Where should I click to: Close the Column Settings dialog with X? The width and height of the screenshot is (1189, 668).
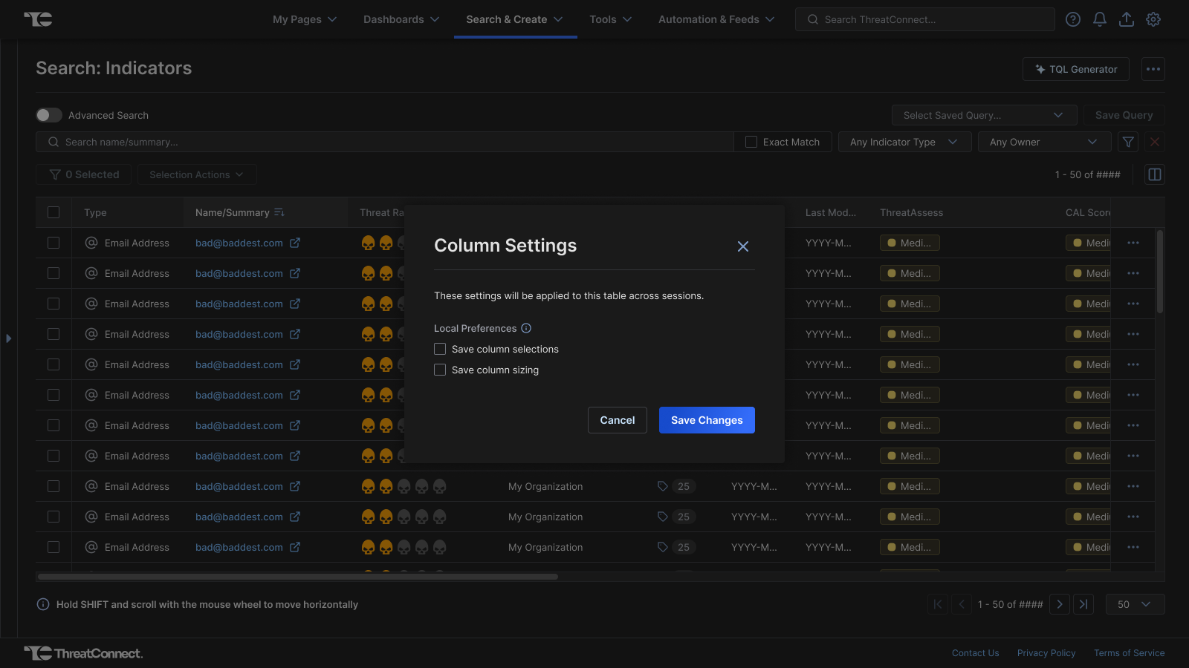coord(742,246)
